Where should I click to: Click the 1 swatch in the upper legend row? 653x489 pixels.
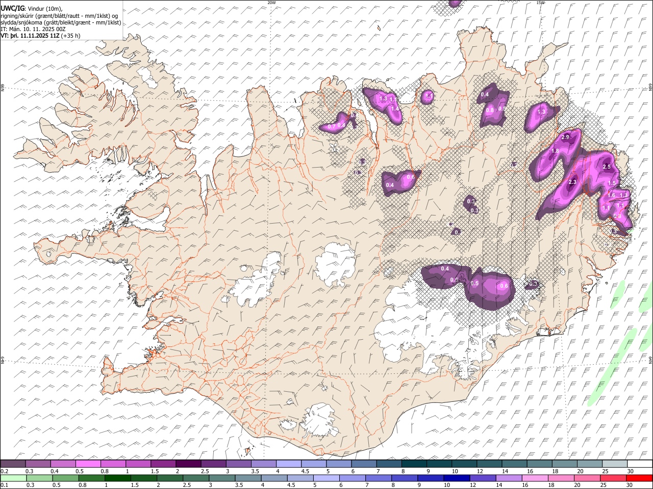(138, 464)
